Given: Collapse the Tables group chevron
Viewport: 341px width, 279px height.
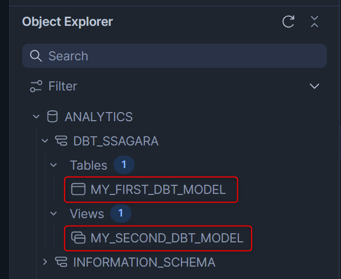Looking at the screenshot, I should [54, 165].
